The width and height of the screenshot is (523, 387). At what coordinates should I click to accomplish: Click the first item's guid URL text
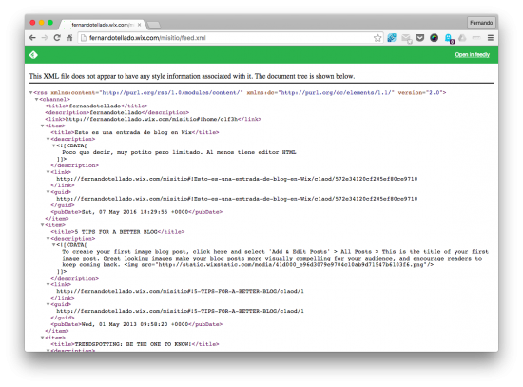pyautogui.click(x=237, y=199)
